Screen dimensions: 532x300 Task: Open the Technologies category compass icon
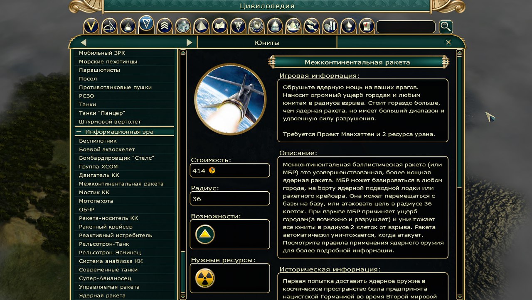click(x=109, y=27)
